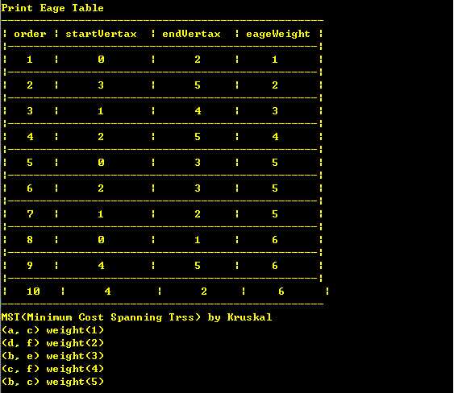This screenshot has width=454, height=393.
Task: Pick startVertax value 1 in order row 3
Action: (x=101, y=111)
